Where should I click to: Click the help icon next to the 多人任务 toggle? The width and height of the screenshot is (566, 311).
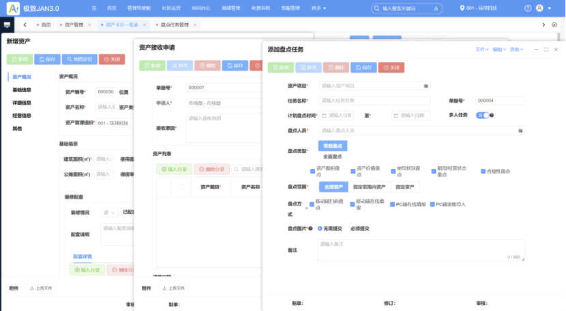(x=492, y=115)
